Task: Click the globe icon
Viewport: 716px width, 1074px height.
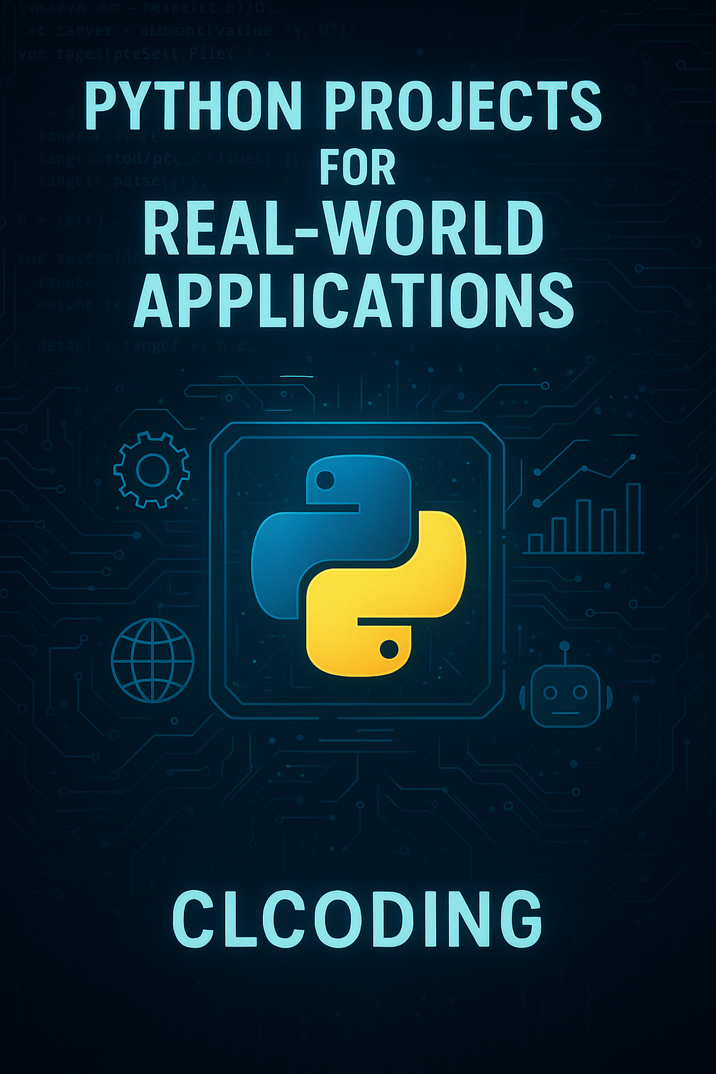Action: [x=152, y=660]
